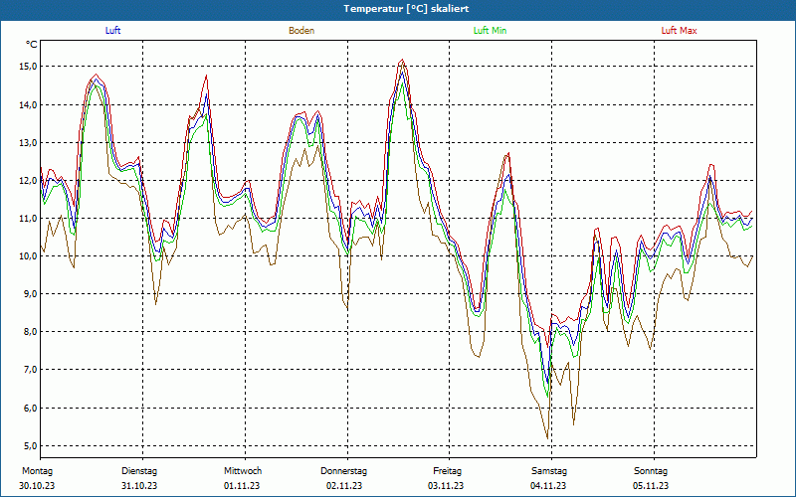Click the 'Luft Max' legend entry
Image resolution: width=796 pixels, height=497 pixels.
pyautogui.click(x=680, y=31)
